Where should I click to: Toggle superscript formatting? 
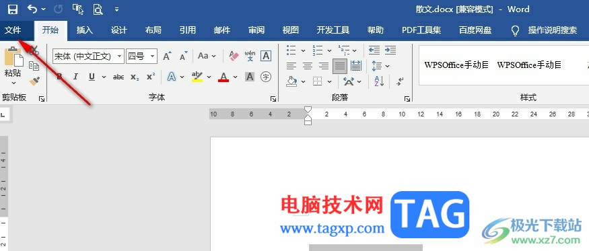point(151,77)
